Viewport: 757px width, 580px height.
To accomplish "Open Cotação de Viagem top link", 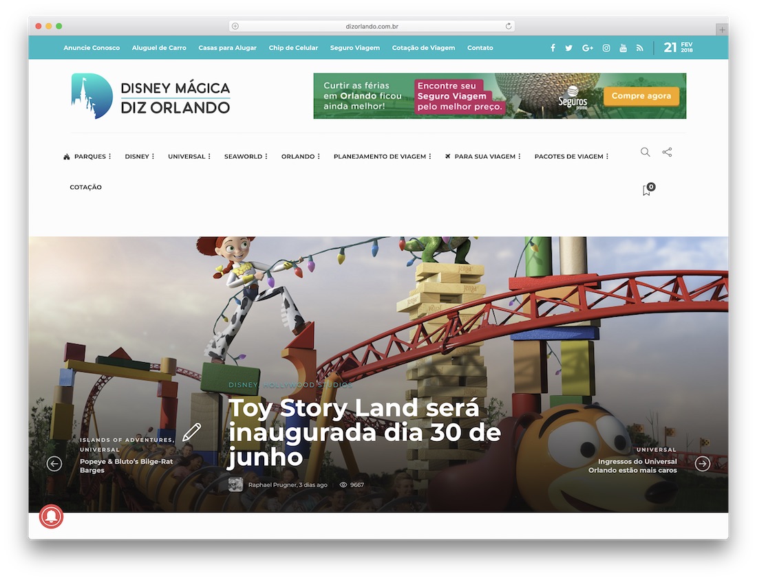I will tap(423, 47).
